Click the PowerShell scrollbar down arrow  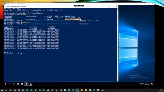click(x=118, y=81)
